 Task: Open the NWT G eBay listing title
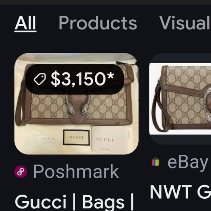(x=180, y=192)
